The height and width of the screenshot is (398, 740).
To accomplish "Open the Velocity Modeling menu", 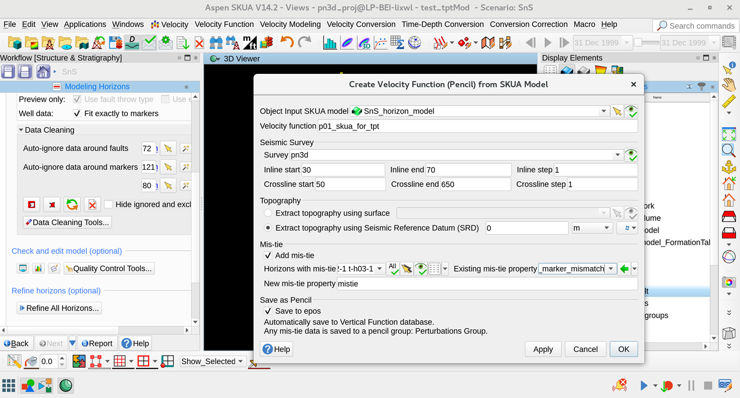I will click(x=290, y=24).
